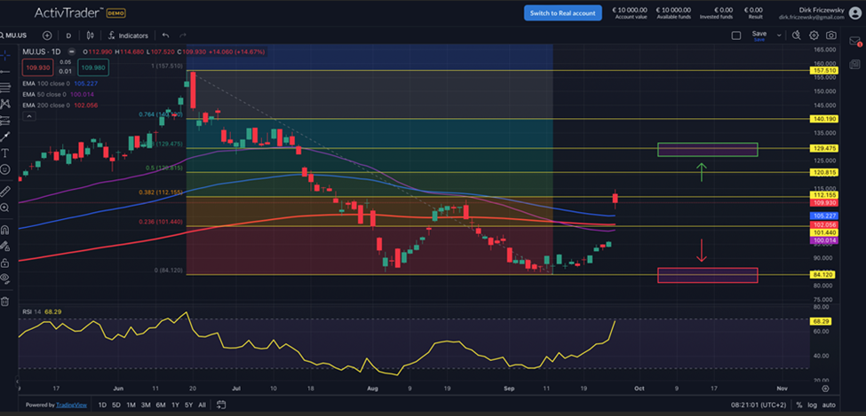Click the trash icon to remove drawings
The image size is (866, 416).
[x=6, y=302]
